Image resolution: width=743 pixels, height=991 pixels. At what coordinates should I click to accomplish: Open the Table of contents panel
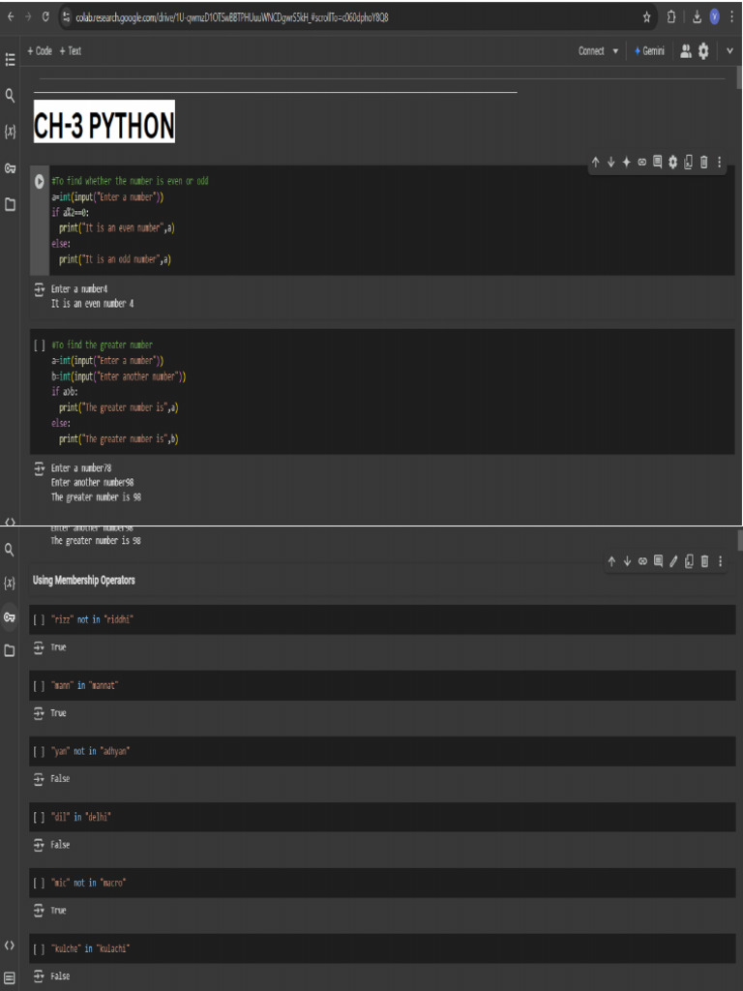(x=11, y=58)
